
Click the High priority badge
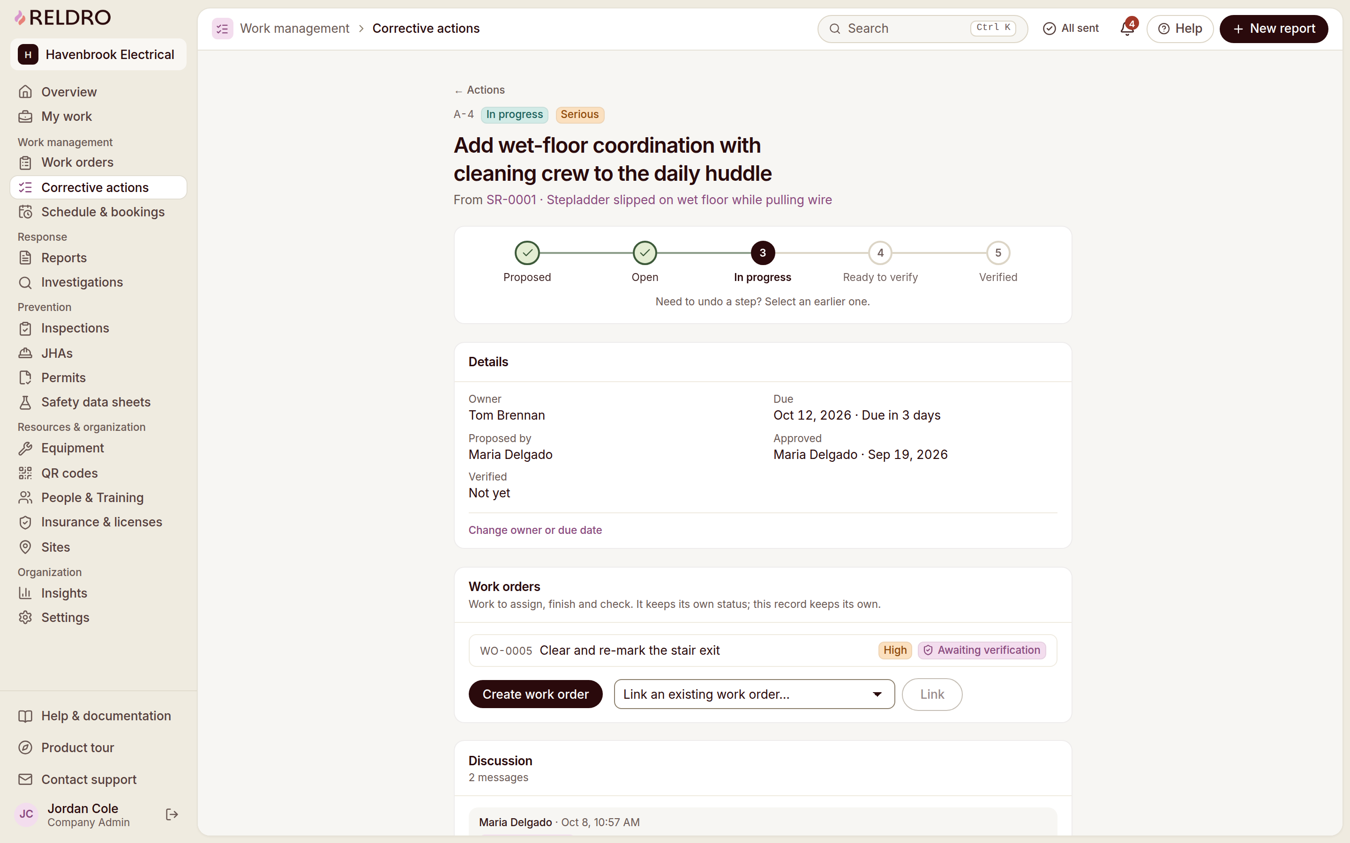click(895, 650)
